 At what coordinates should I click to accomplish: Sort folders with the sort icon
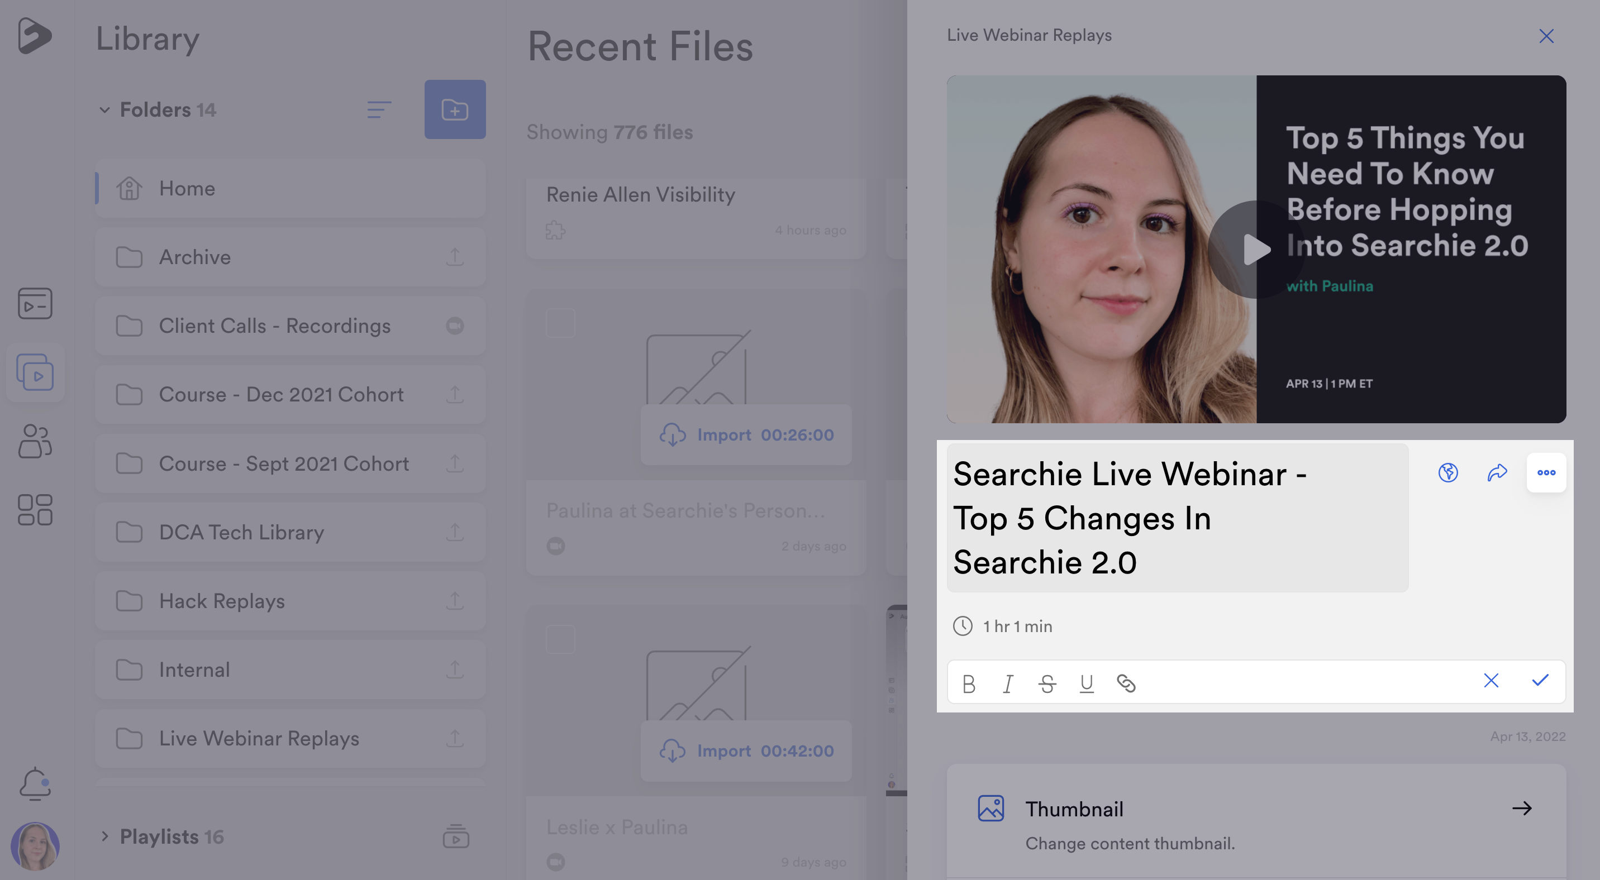pyautogui.click(x=379, y=110)
